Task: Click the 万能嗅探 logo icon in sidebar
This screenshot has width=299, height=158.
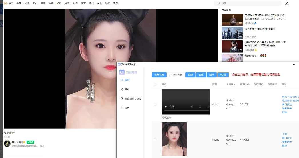Action: pyautogui.click(x=122, y=72)
